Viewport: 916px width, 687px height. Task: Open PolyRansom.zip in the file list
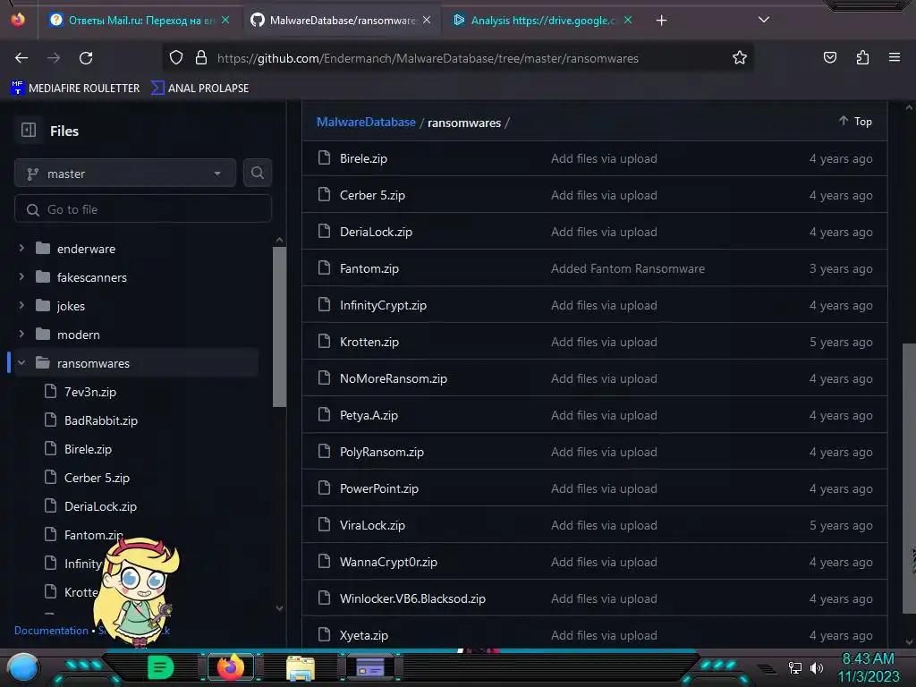pyautogui.click(x=381, y=452)
